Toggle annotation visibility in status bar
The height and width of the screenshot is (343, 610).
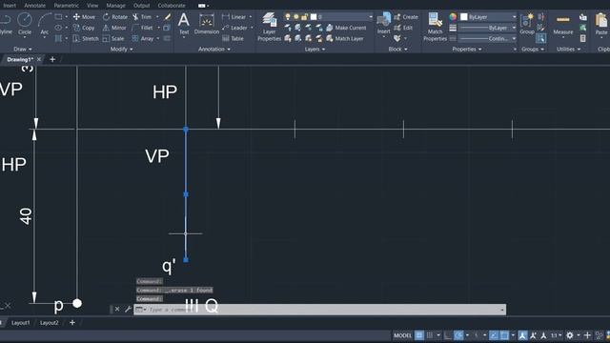pos(522,334)
